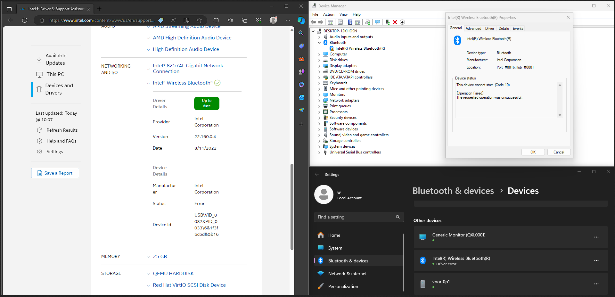Viewport: 615px width, 297px height.
Task: Click scroll-down arrow in Device status box
Action: click(560, 115)
